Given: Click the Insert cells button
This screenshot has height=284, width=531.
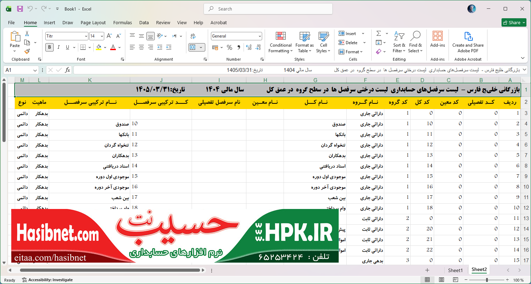Looking at the screenshot, I should tap(347, 34).
